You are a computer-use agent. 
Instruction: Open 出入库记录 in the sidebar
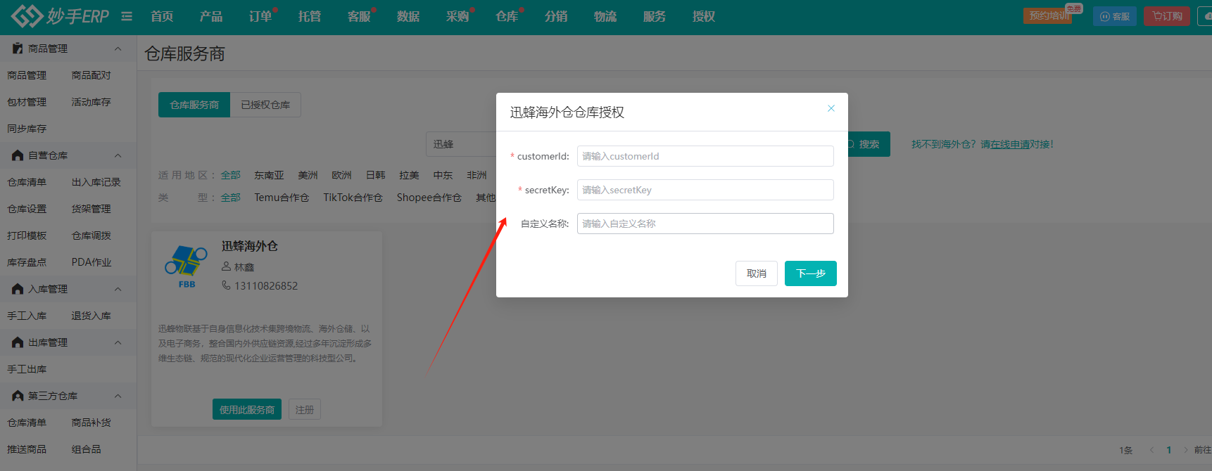click(96, 182)
